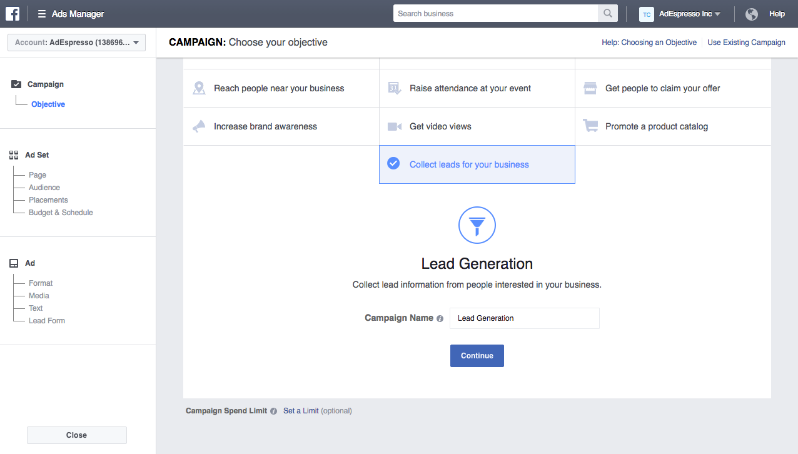
Task: Click the search magnifier button
Action: [x=607, y=14]
